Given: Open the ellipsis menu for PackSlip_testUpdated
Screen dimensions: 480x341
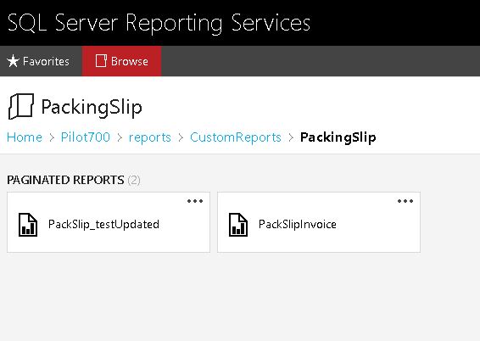Looking at the screenshot, I should pos(195,201).
